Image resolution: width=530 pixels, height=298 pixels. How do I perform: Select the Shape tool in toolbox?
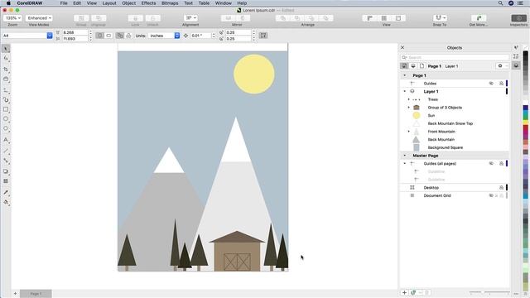click(x=6, y=59)
